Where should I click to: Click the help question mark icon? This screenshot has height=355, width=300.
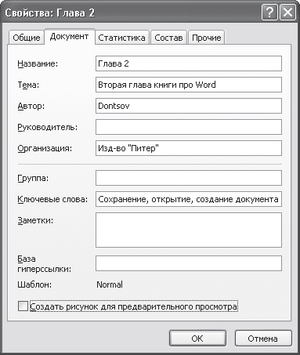269,13
